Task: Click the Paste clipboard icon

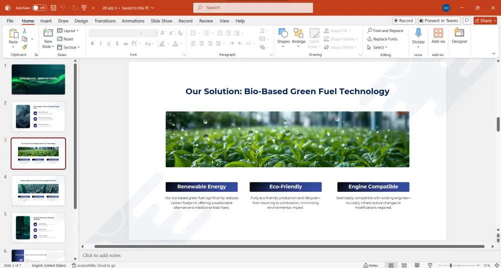Action: tap(14, 34)
